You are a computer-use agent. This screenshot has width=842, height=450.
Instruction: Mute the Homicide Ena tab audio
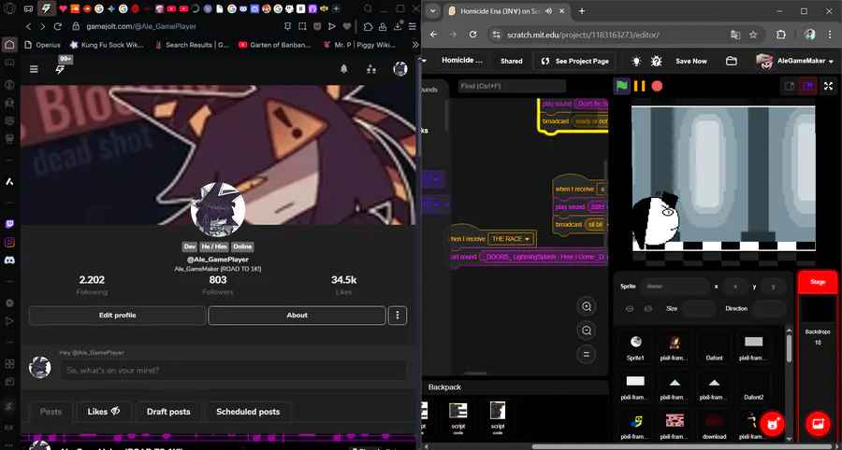coord(548,11)
